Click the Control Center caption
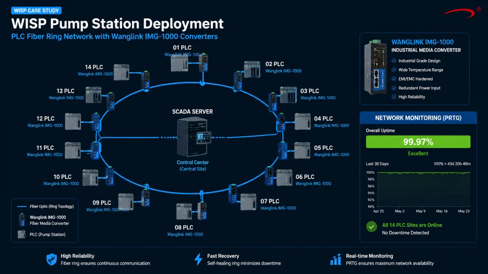 point(193,162)
